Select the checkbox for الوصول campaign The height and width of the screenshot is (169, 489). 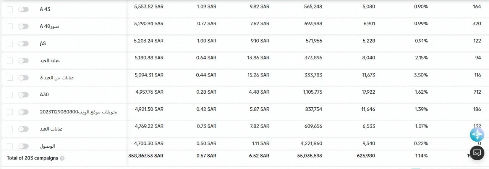click(x=10, y=146)
